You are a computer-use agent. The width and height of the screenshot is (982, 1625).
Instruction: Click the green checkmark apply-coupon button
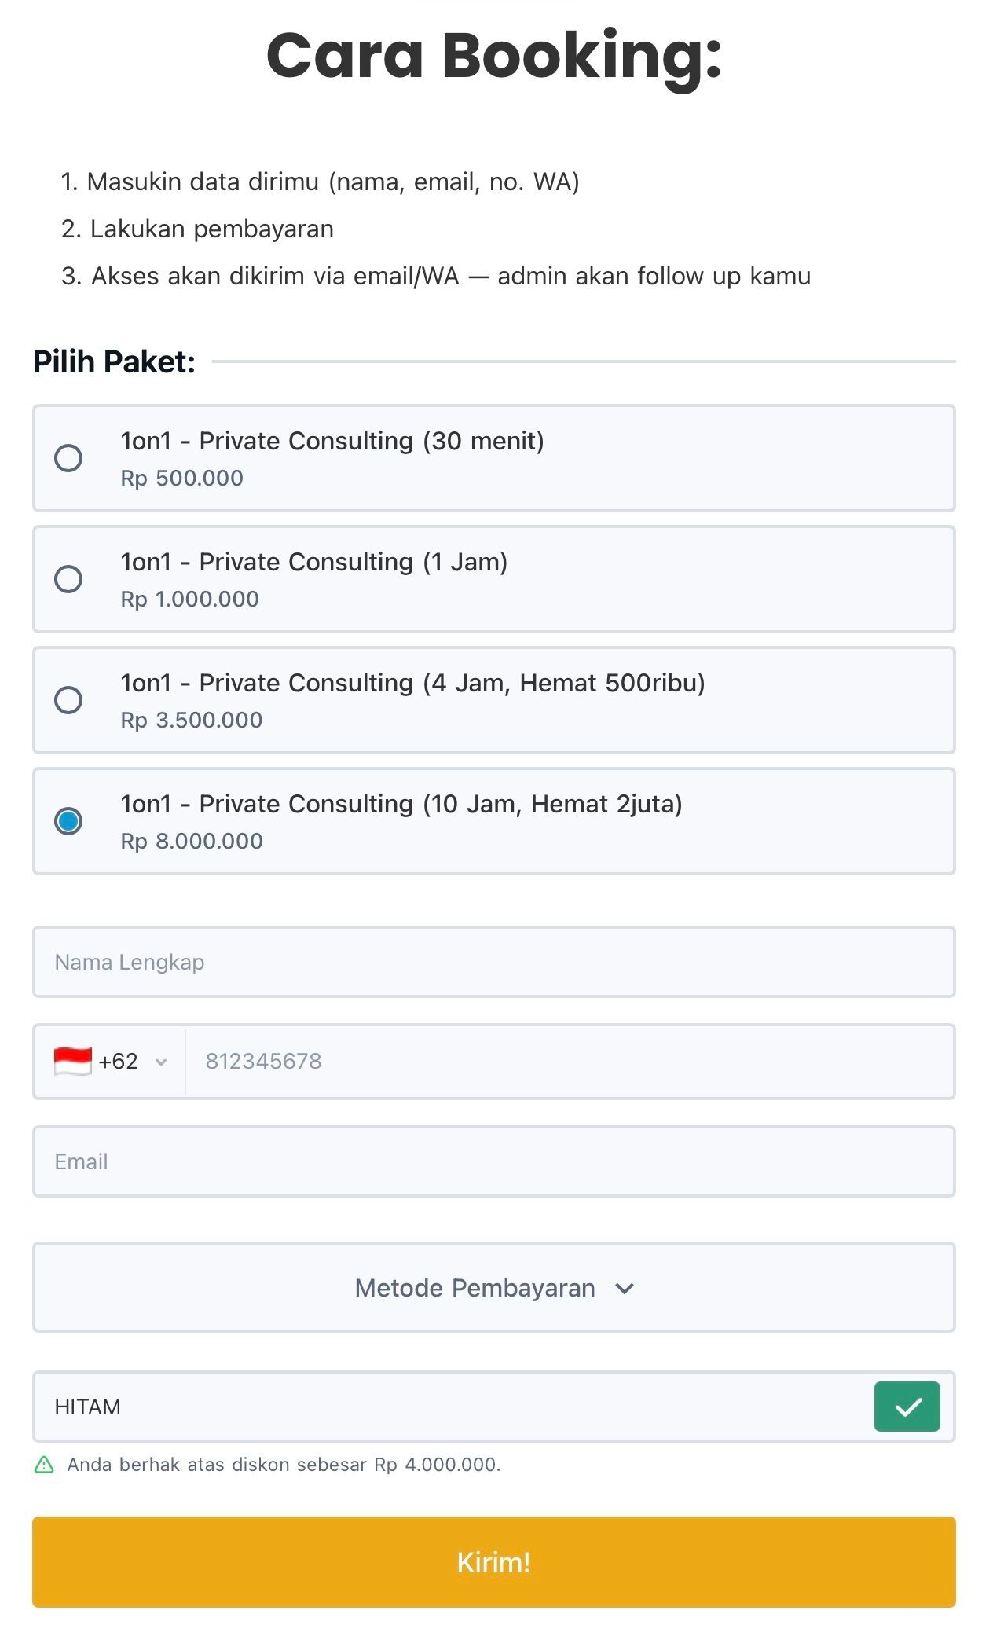coord(907,1407)
